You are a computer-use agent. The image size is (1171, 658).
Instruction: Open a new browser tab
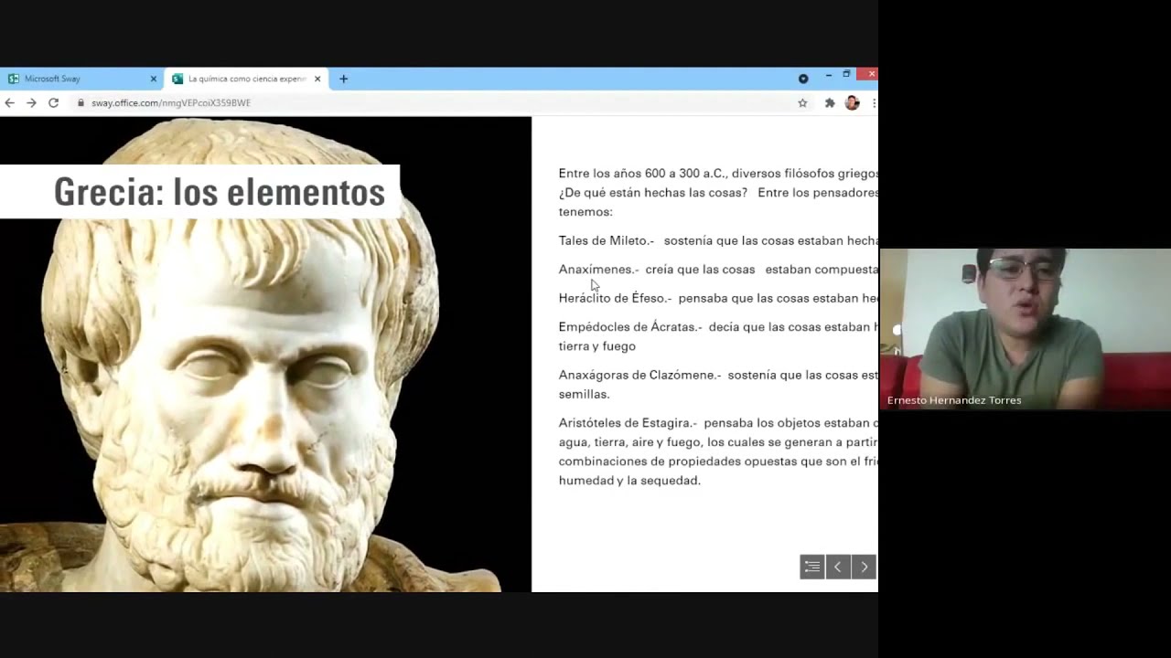[343, 79]
